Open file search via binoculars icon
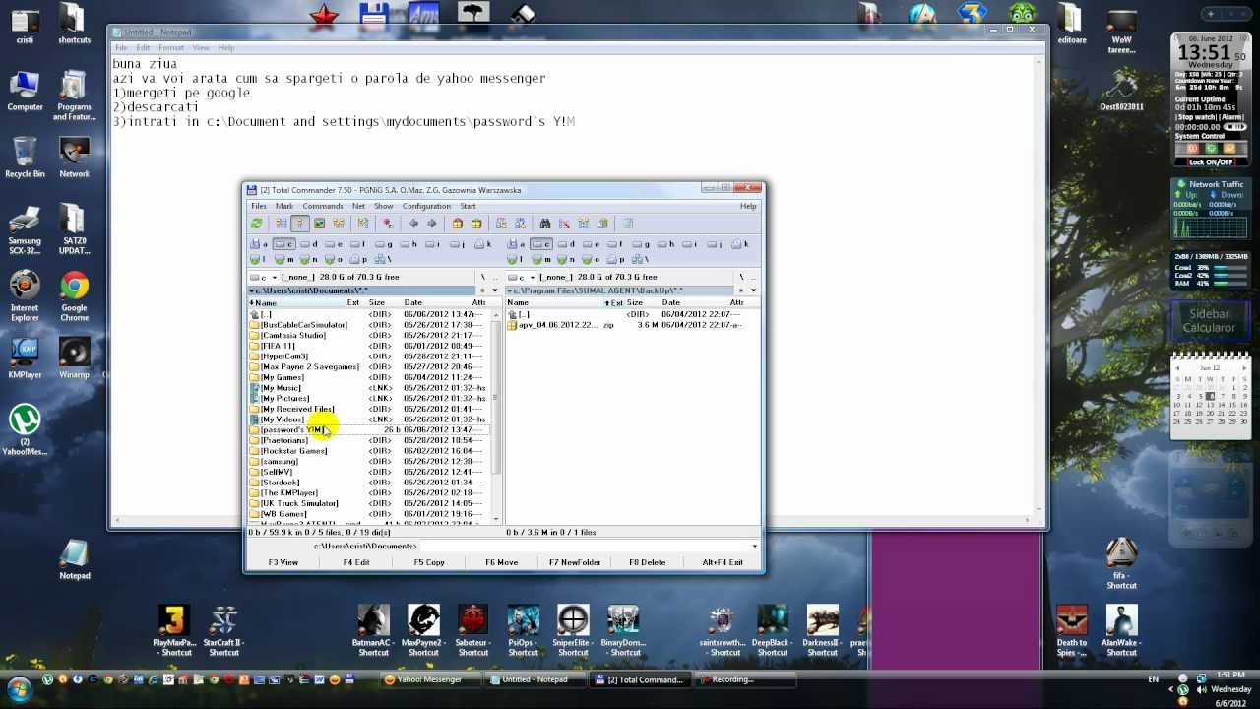Viewport: 1260px width, 709px height. [x=545, y=224]
